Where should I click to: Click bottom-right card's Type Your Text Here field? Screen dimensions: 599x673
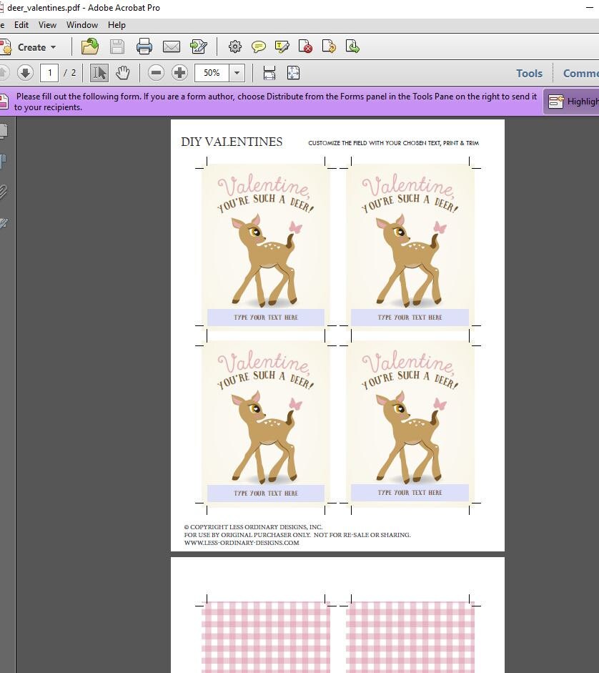coord(410,492)
